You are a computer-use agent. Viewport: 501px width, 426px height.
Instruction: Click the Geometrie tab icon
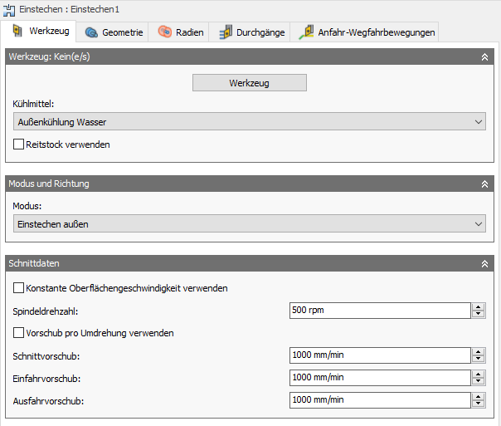tap(91, 32)
